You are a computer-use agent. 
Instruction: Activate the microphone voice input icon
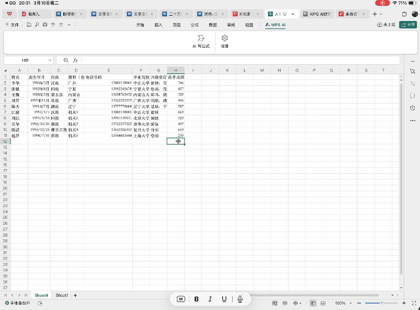point(241,299)
